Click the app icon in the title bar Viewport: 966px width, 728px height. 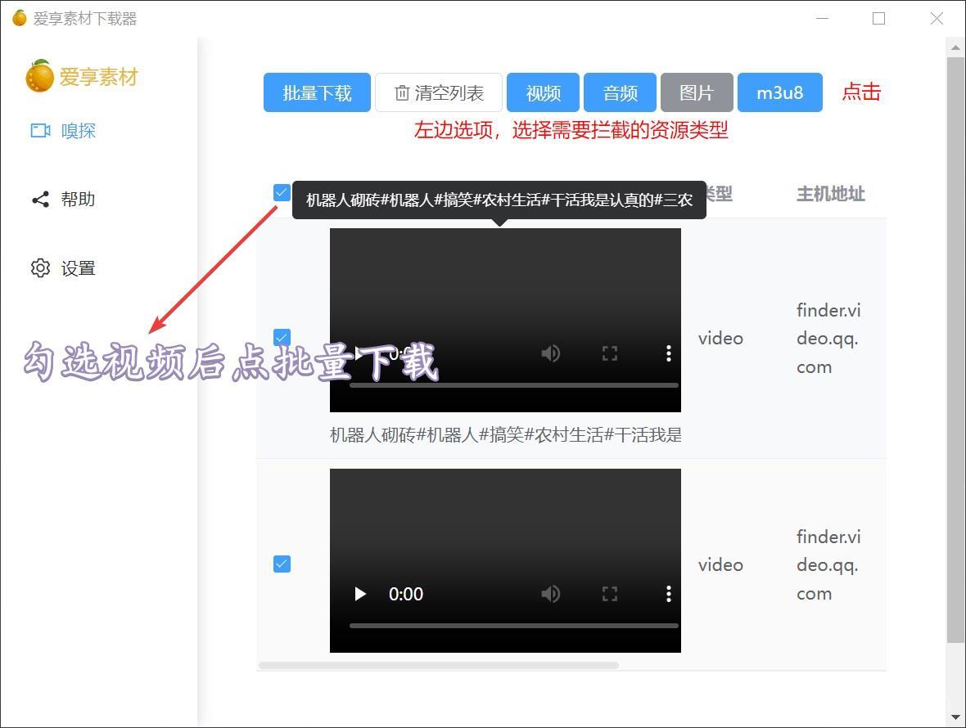(x=20, y=18)
